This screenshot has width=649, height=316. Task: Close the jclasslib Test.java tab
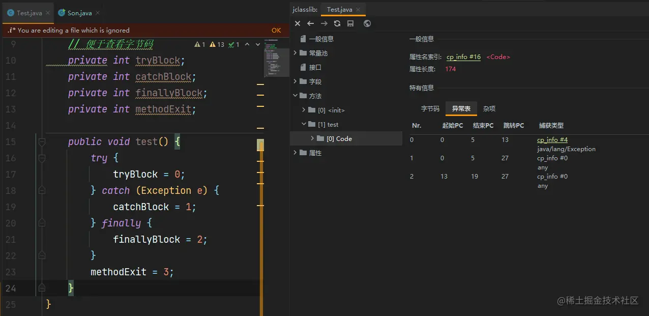[x=358, y=9]
